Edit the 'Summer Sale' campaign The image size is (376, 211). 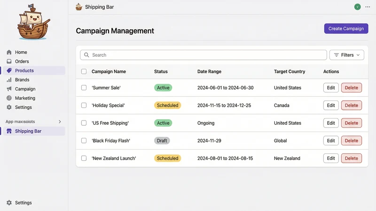click(331, 88)
